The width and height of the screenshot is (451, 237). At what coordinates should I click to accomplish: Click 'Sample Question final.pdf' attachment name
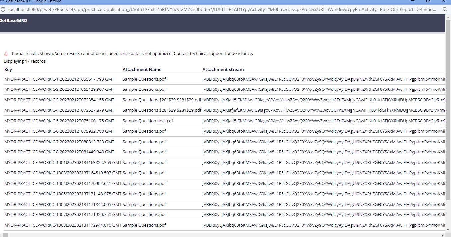(148, 121)
